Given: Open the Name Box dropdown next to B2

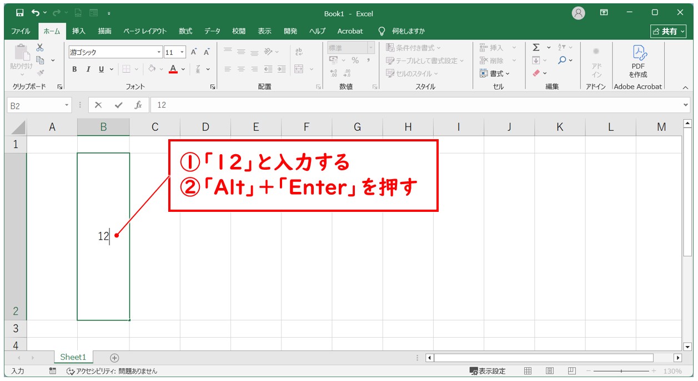Looking at the screenshot, I should (67, 105).
